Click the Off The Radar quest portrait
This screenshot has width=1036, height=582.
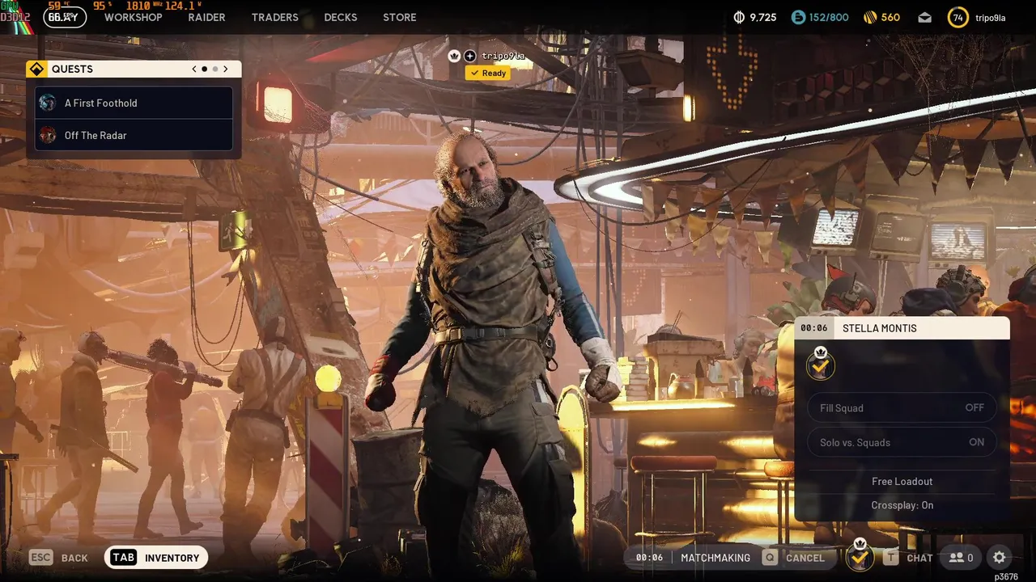pyautogui.click(x=48, y=135)
